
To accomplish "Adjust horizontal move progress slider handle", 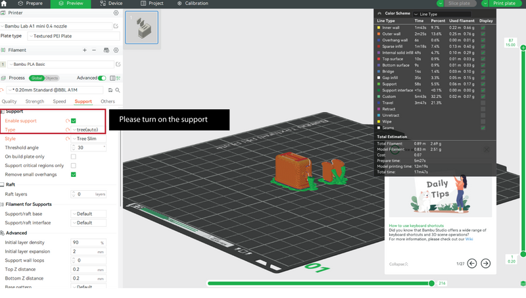I will (x=431, y=284).
